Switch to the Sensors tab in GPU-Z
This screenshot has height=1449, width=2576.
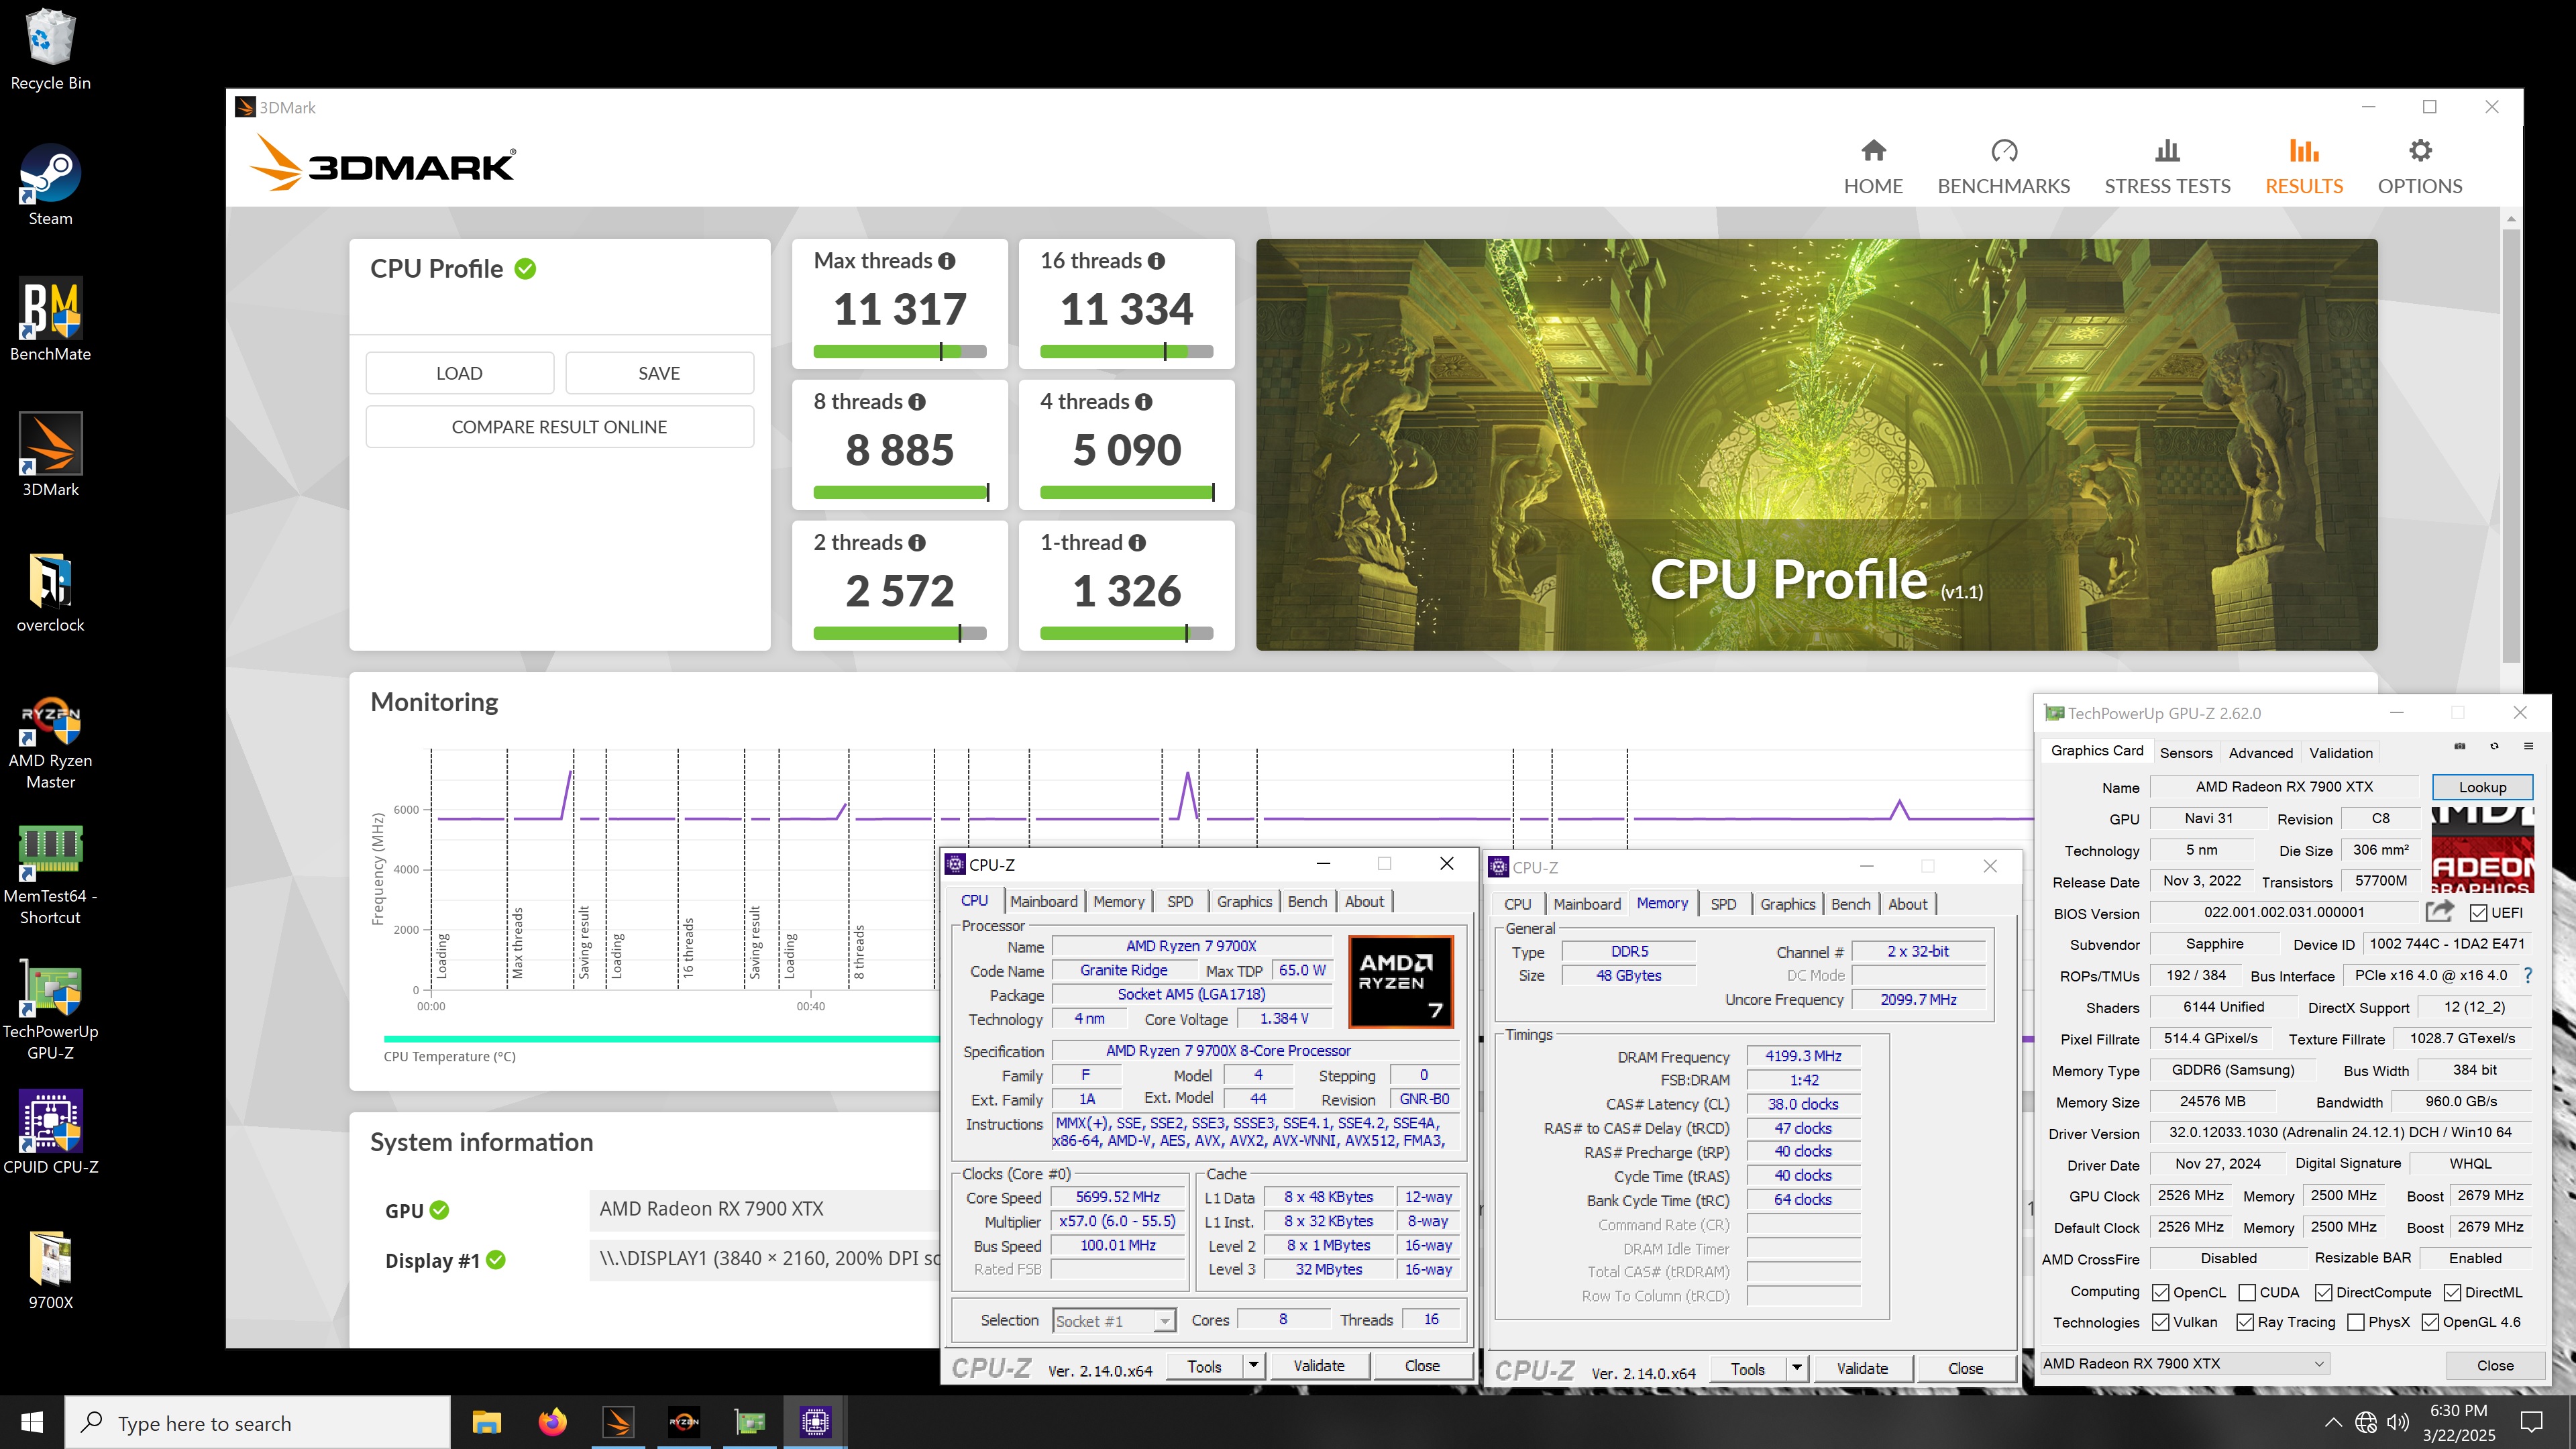pos(2186,753)
